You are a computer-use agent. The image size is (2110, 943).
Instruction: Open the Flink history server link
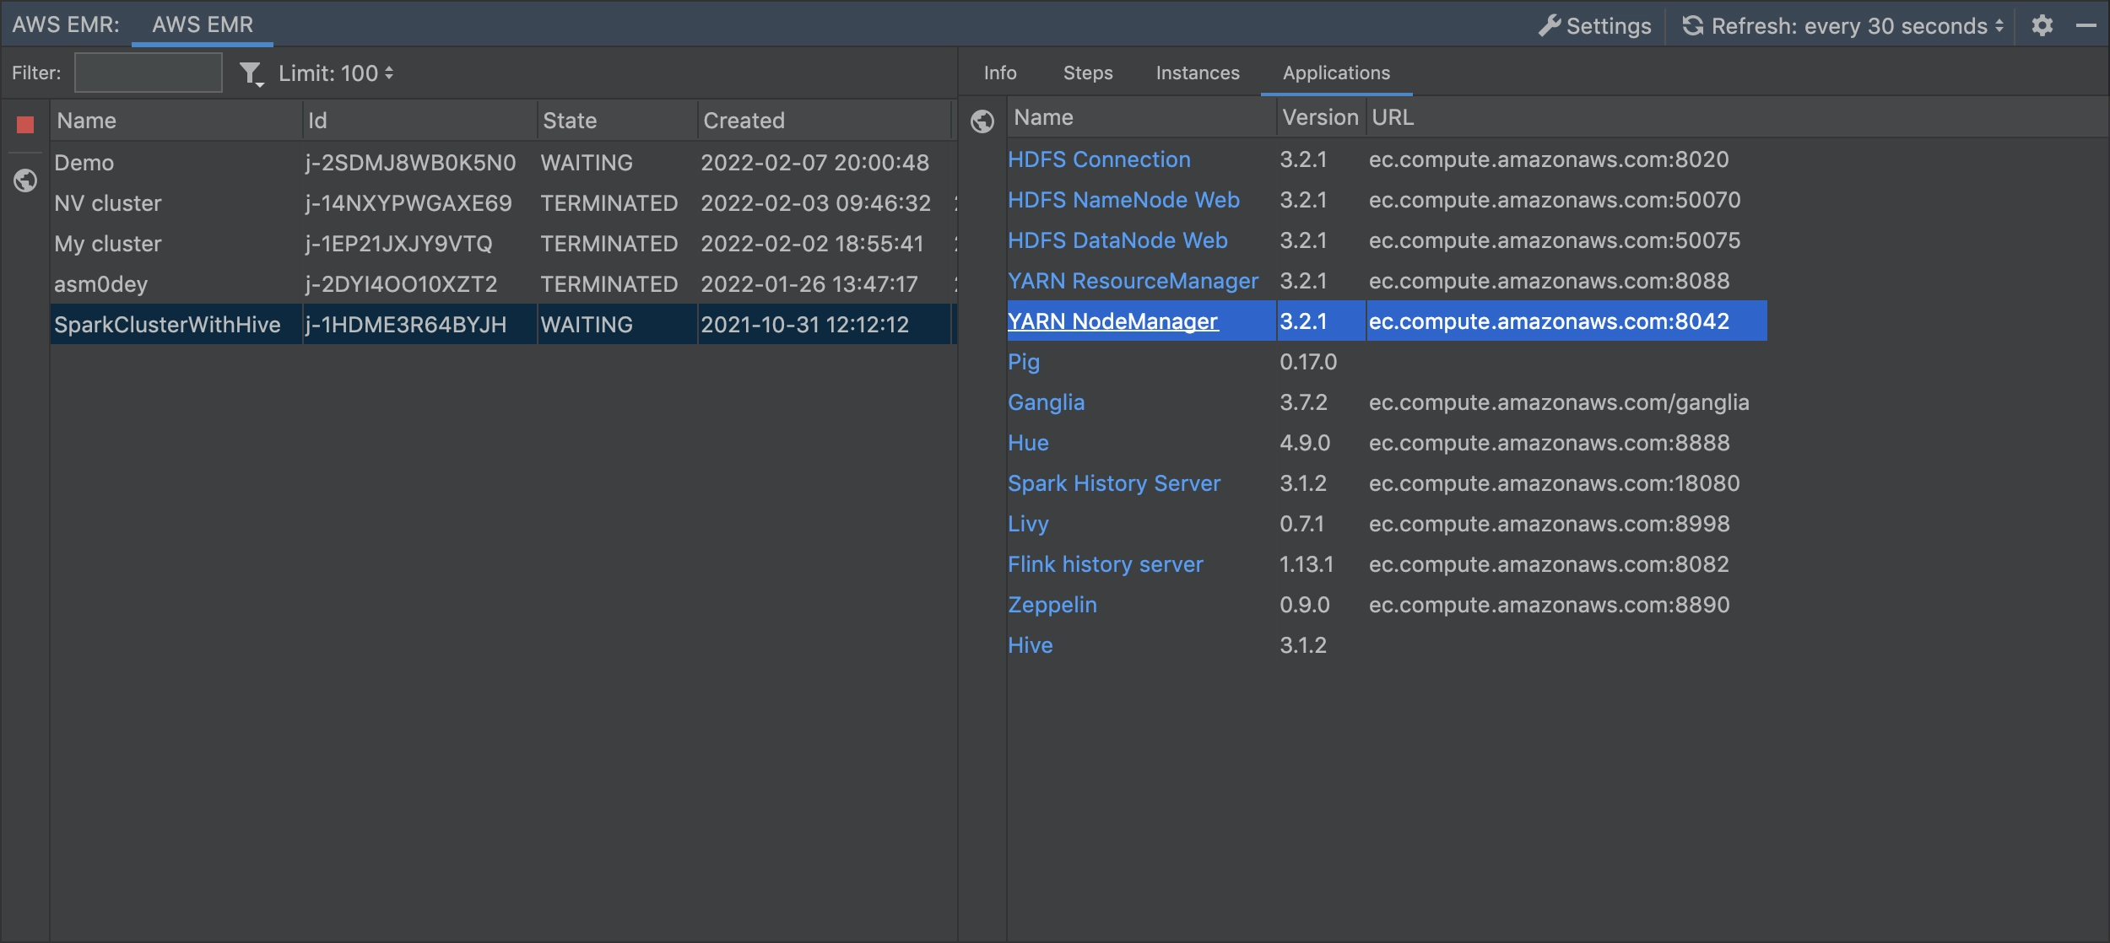point(1105,564)
